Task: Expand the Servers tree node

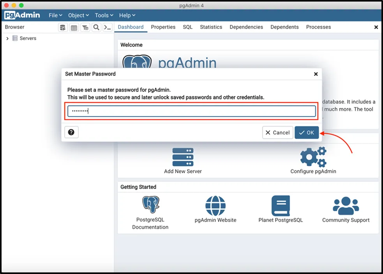Action: click(x=7, y=39)
